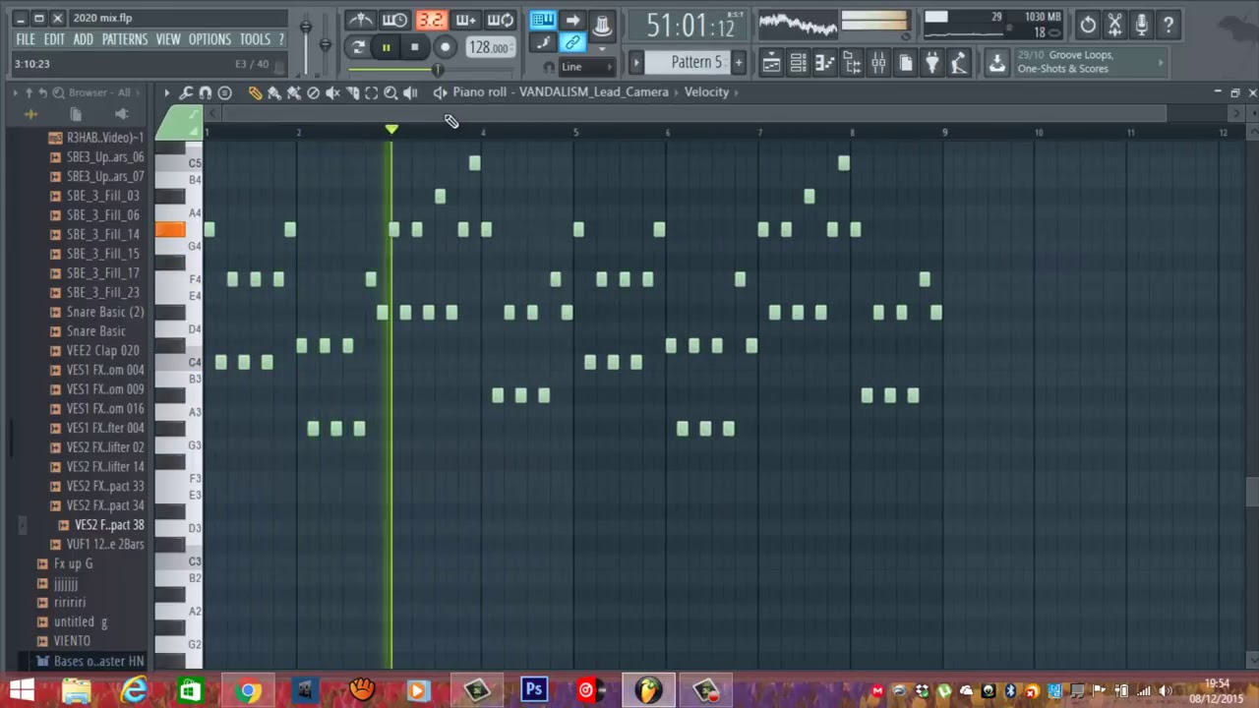
Task: Add new pattern with plus button
Action: tap(739, 63)
